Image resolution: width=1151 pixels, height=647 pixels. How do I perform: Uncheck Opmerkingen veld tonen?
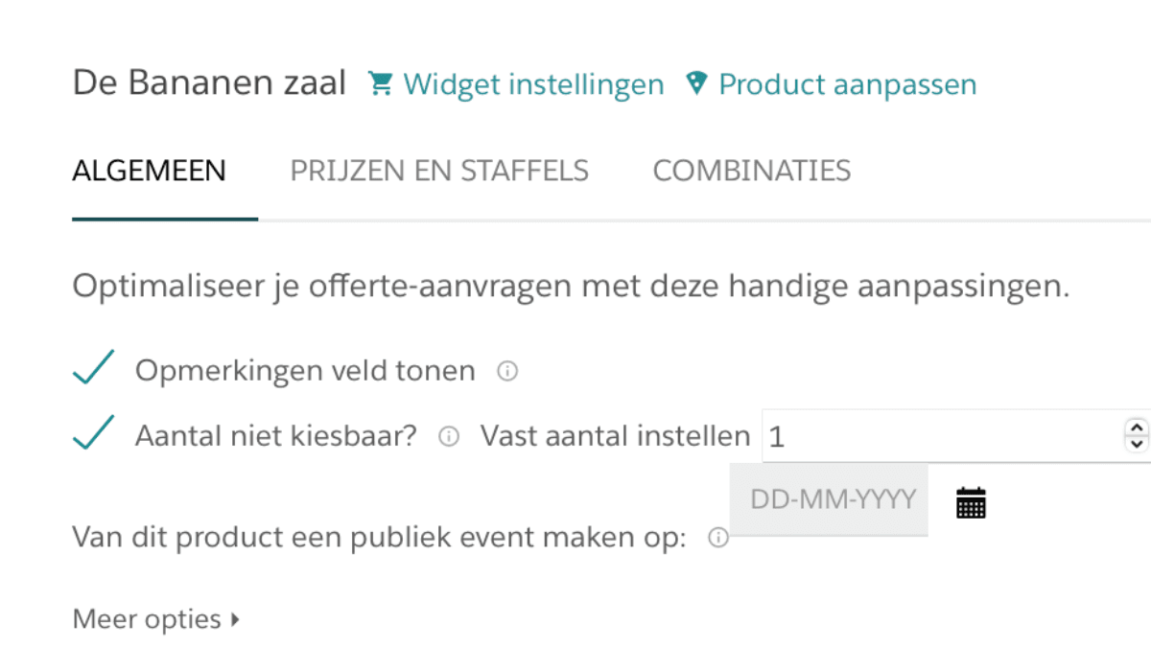click(x=92, y=367)
